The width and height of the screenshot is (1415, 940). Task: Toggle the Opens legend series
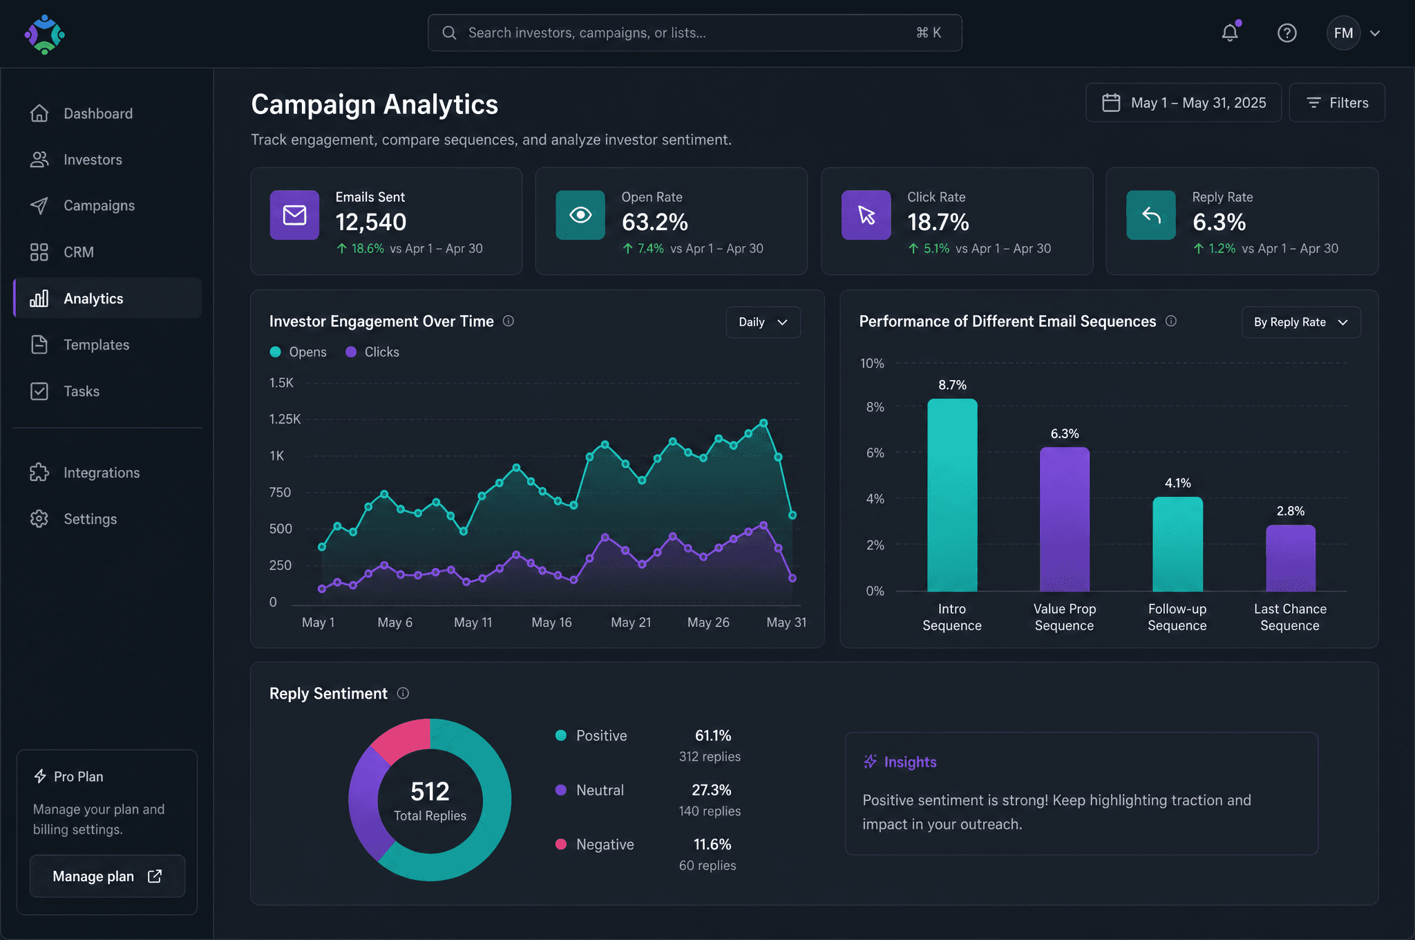tap(298, 352)
